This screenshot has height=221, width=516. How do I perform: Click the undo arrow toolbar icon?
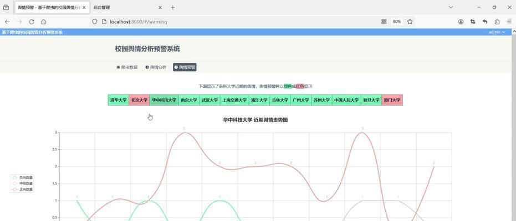click(x=485, y=22)
